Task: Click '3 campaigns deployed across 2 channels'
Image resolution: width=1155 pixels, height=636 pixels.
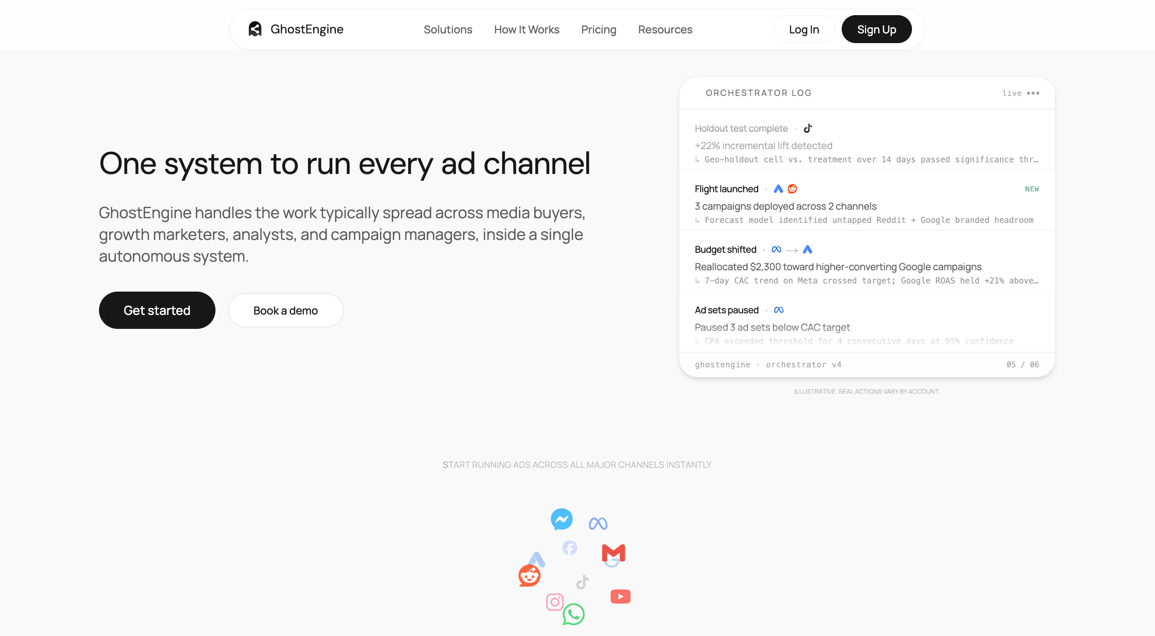Action: click(785, 206)
